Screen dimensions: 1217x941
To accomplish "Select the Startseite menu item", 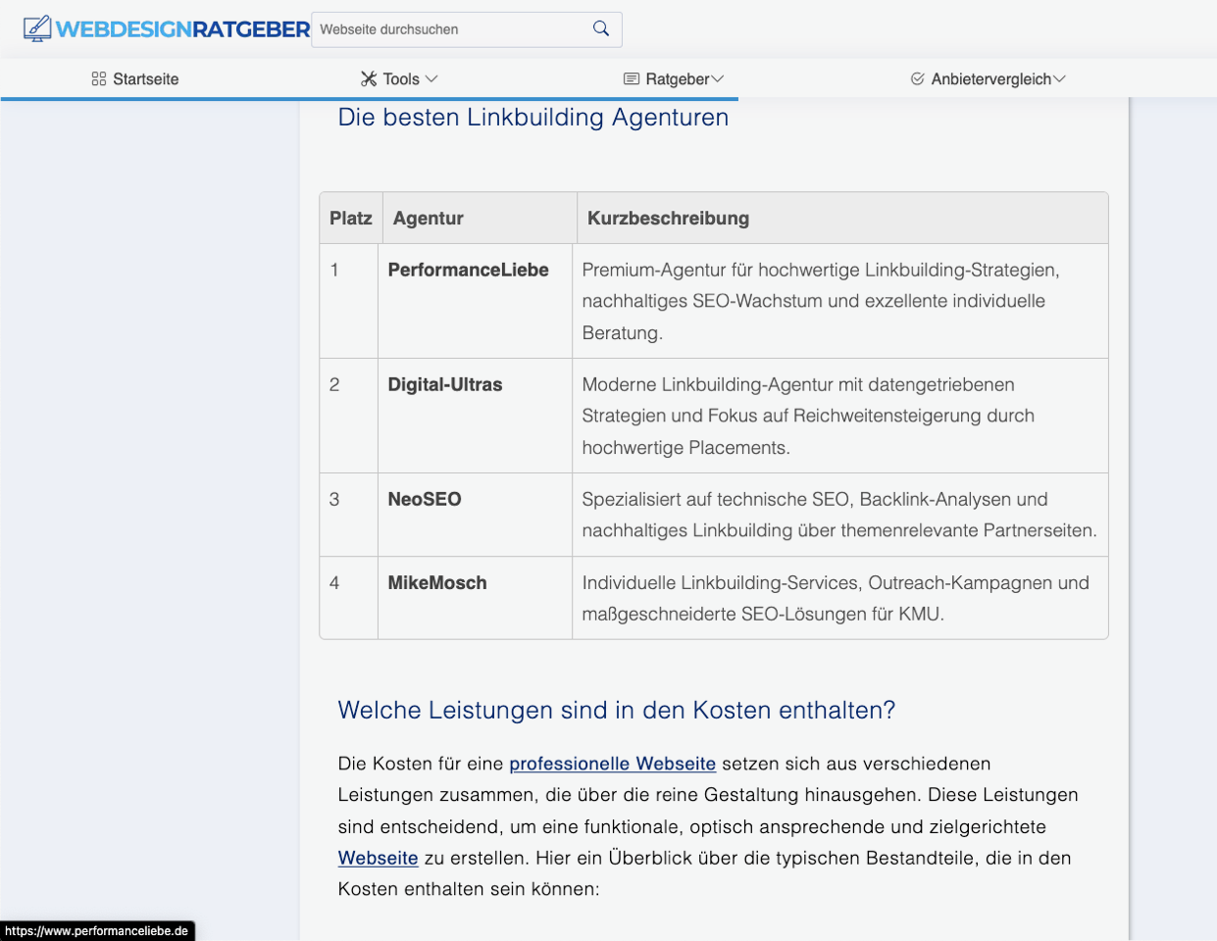I will pos(145,78).
